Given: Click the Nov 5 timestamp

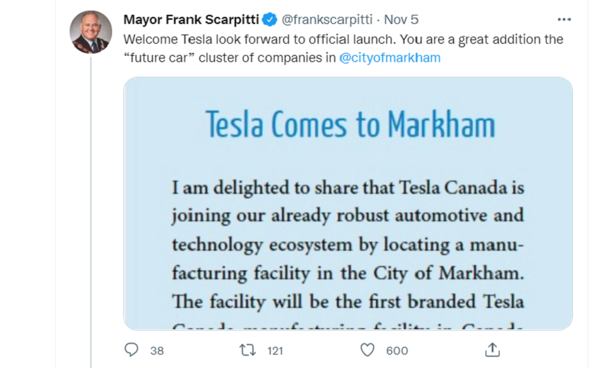Looking at the screenshot, I should pos(401,19).
